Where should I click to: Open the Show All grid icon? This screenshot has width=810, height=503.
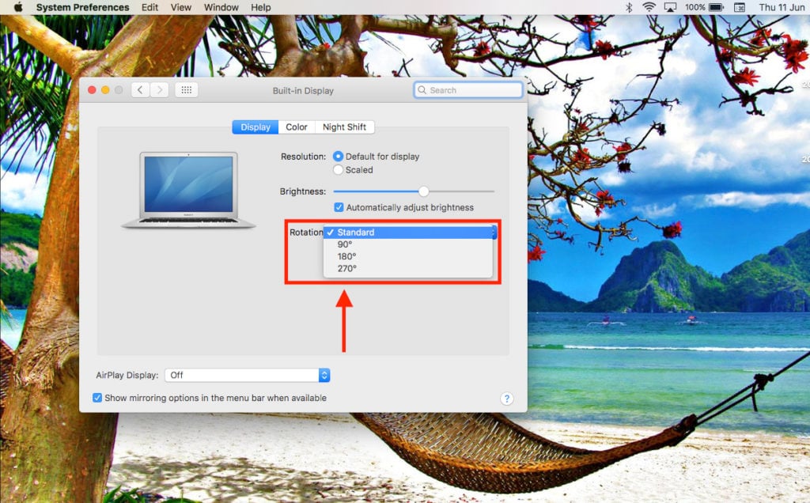pos(187,89)
